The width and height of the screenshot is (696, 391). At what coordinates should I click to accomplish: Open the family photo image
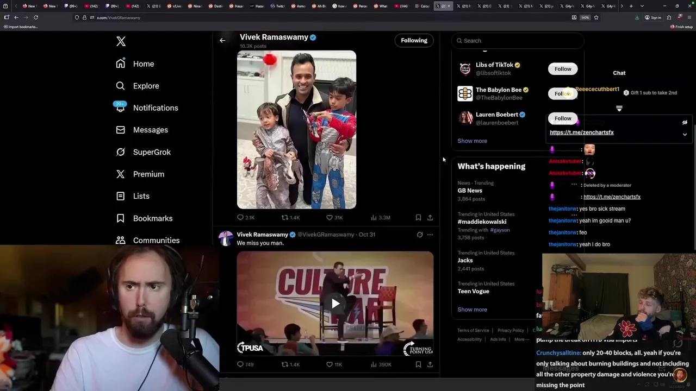pyautogui.click(x=296, y=130)
